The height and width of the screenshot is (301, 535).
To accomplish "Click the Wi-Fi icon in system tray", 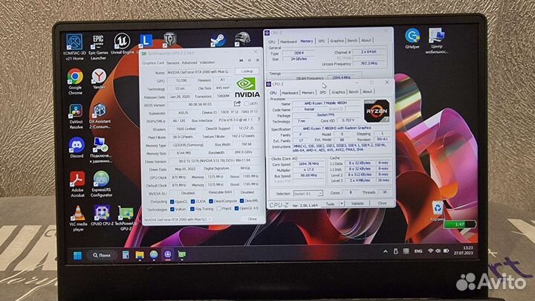I will (430, 251).
